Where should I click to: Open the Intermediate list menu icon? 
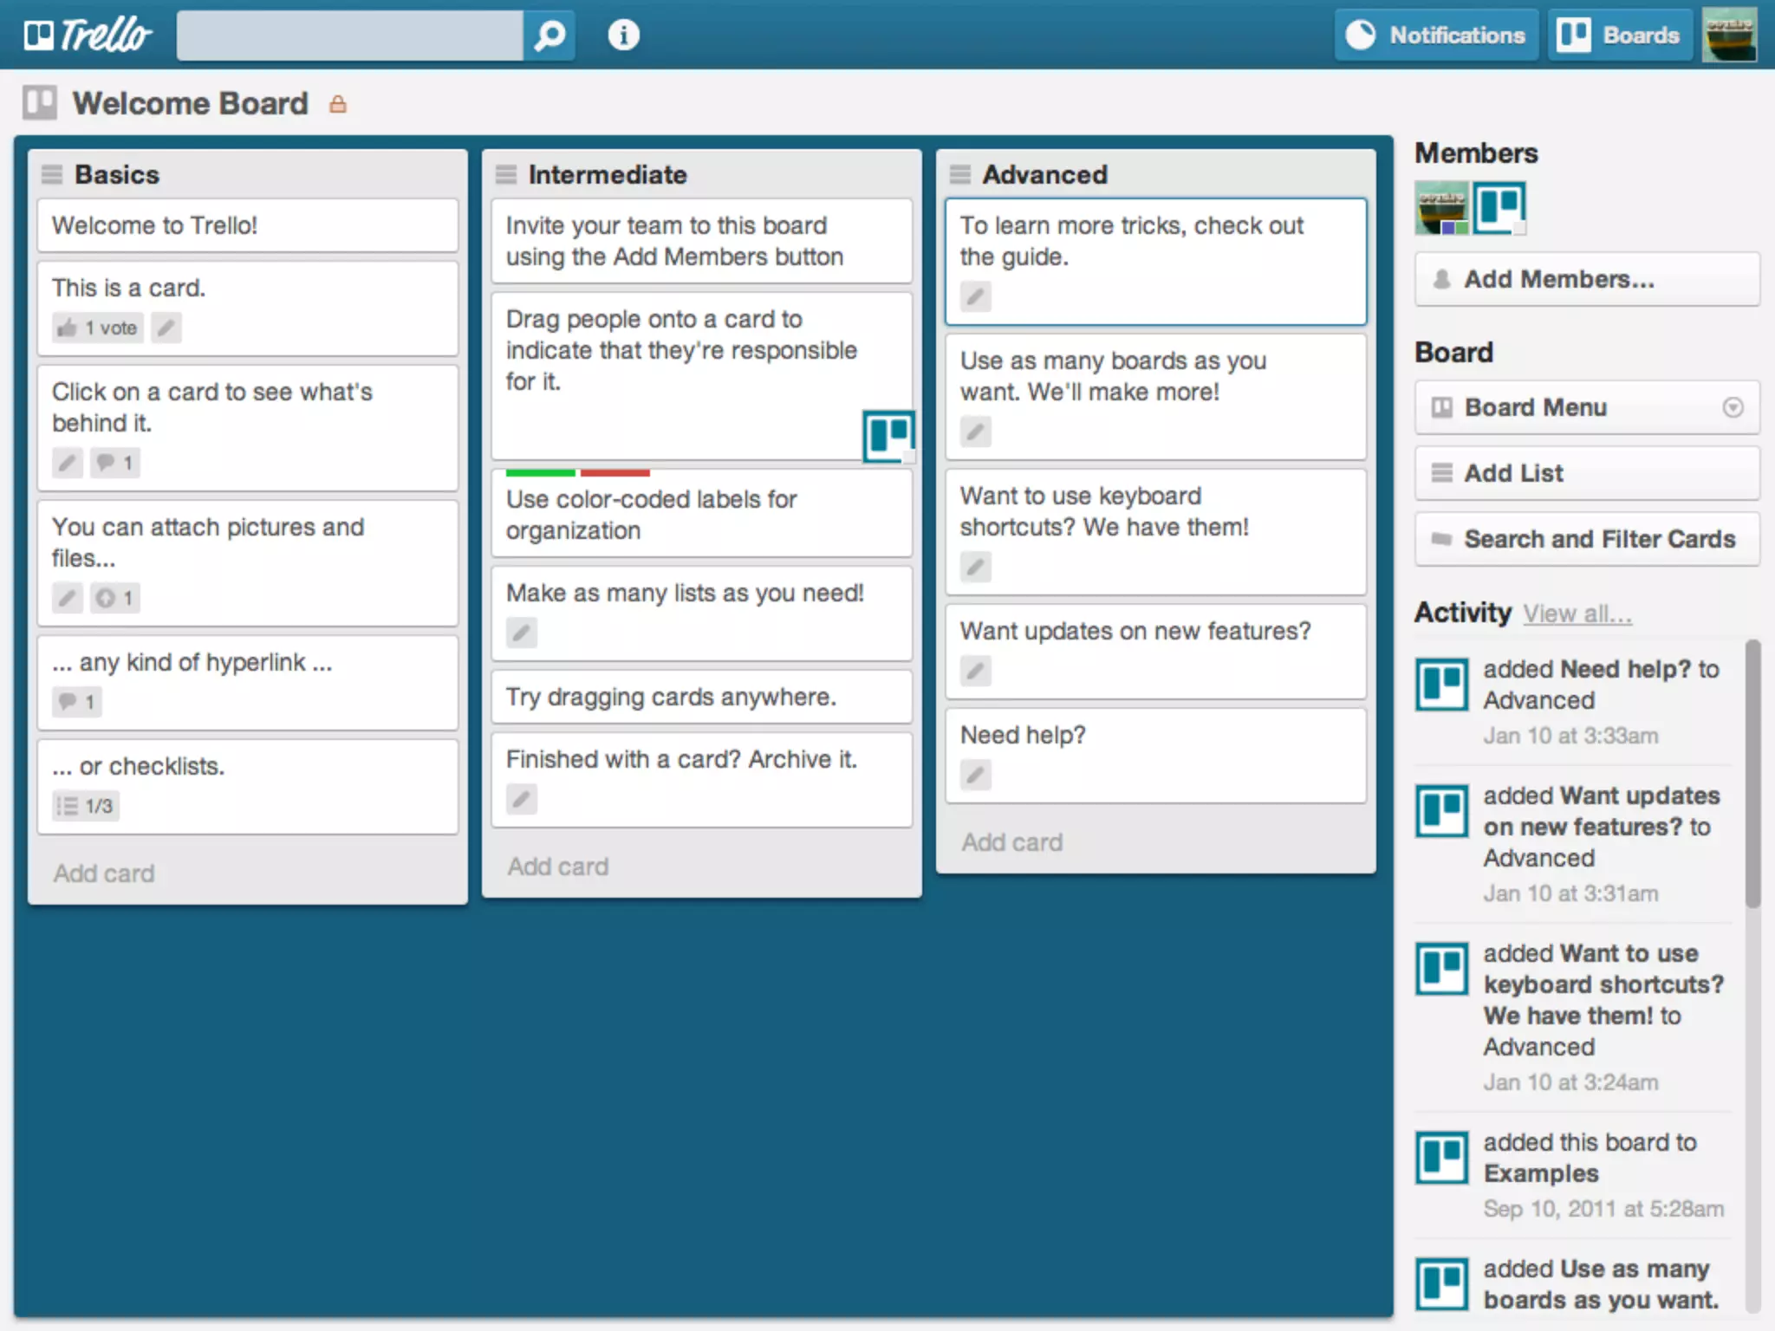tap(506, 174)
